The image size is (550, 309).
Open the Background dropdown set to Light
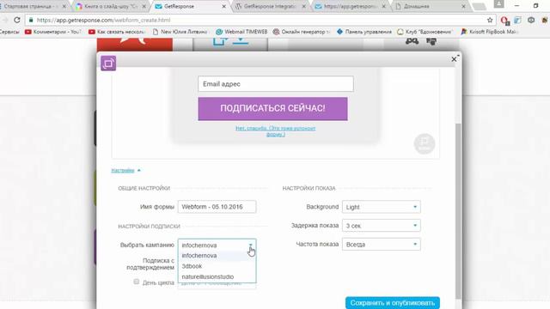pos(381,207)
